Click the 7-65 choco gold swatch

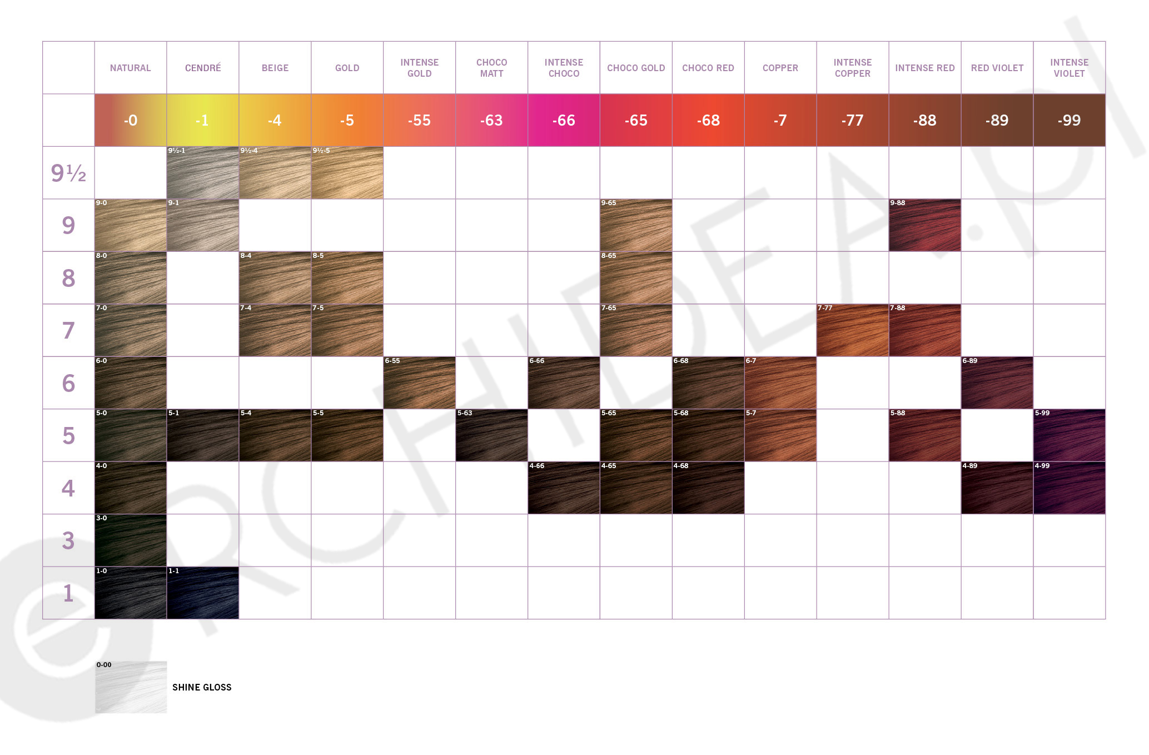point(636,330)
